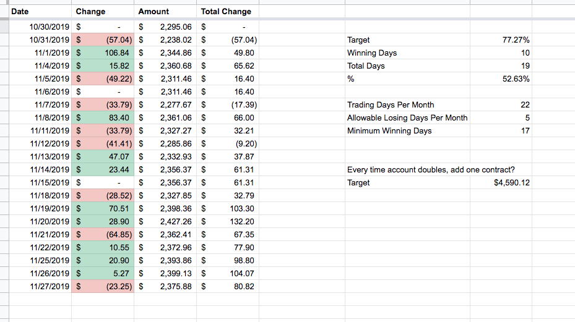This screenshot has height=322, width=575.
Task: Click the (41.41) change cell
Action: [x=103, y=143]
